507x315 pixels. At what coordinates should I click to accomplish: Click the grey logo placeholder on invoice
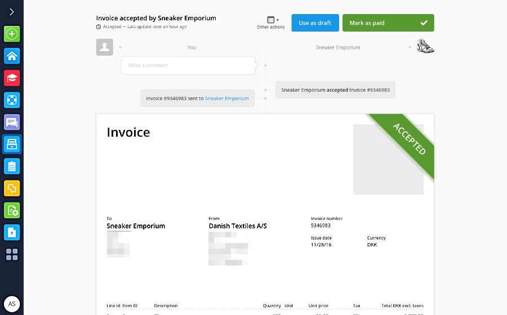(388, 159)
